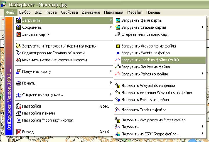Click the Загрузить Routes icon
209x142 pixels.
click(x=118, y=66)
